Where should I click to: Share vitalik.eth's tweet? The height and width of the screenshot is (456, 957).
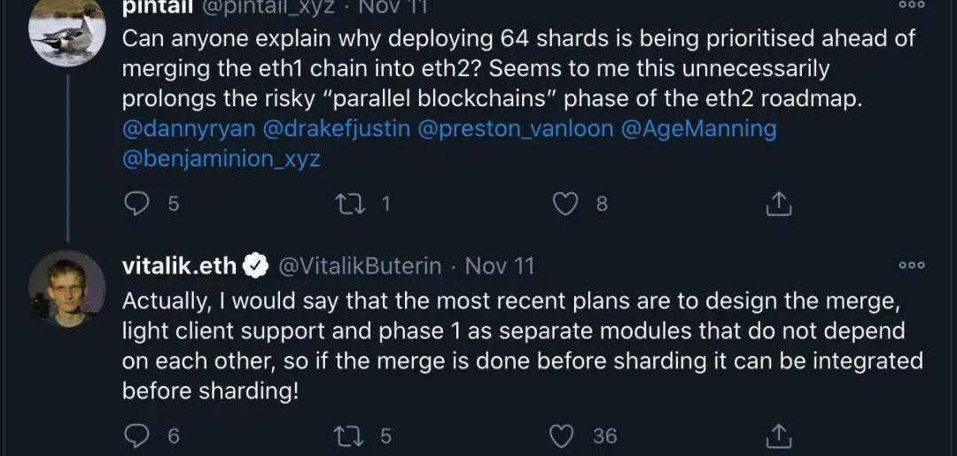coord(778,436)
